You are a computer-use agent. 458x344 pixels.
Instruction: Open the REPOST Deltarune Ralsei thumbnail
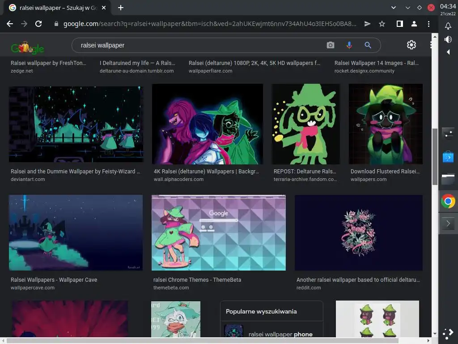point(306,124)
